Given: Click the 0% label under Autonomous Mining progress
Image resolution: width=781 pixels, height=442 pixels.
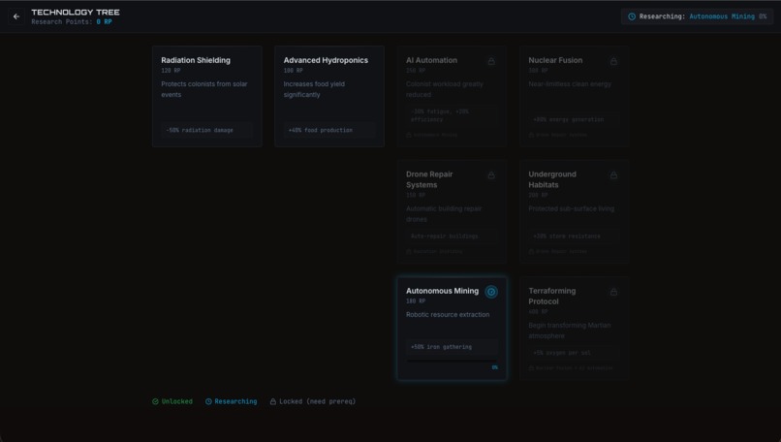Looking at the screenshot, I should (494, 367).
